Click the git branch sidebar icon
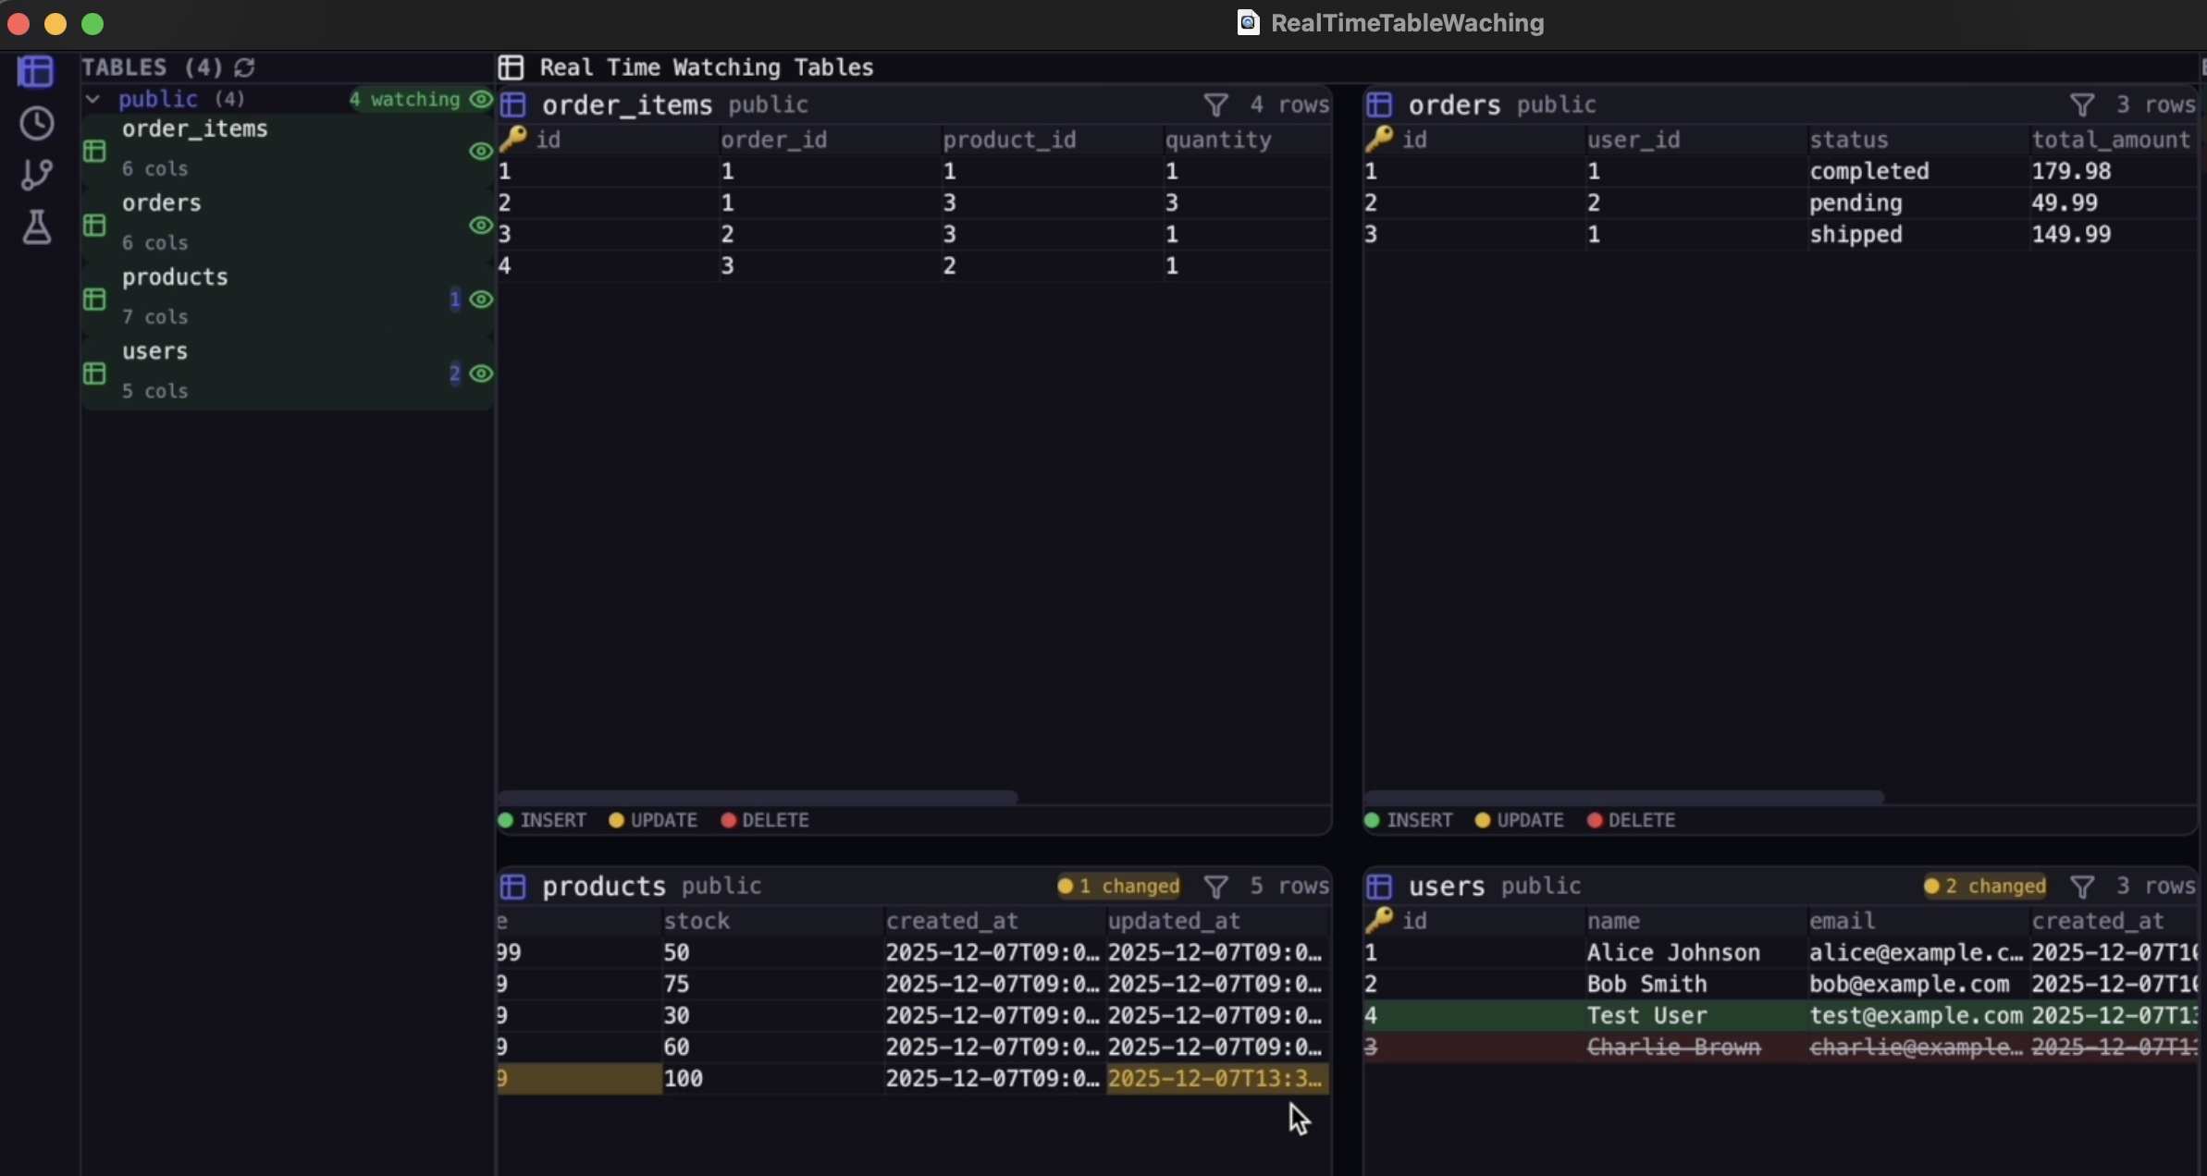 36,175
